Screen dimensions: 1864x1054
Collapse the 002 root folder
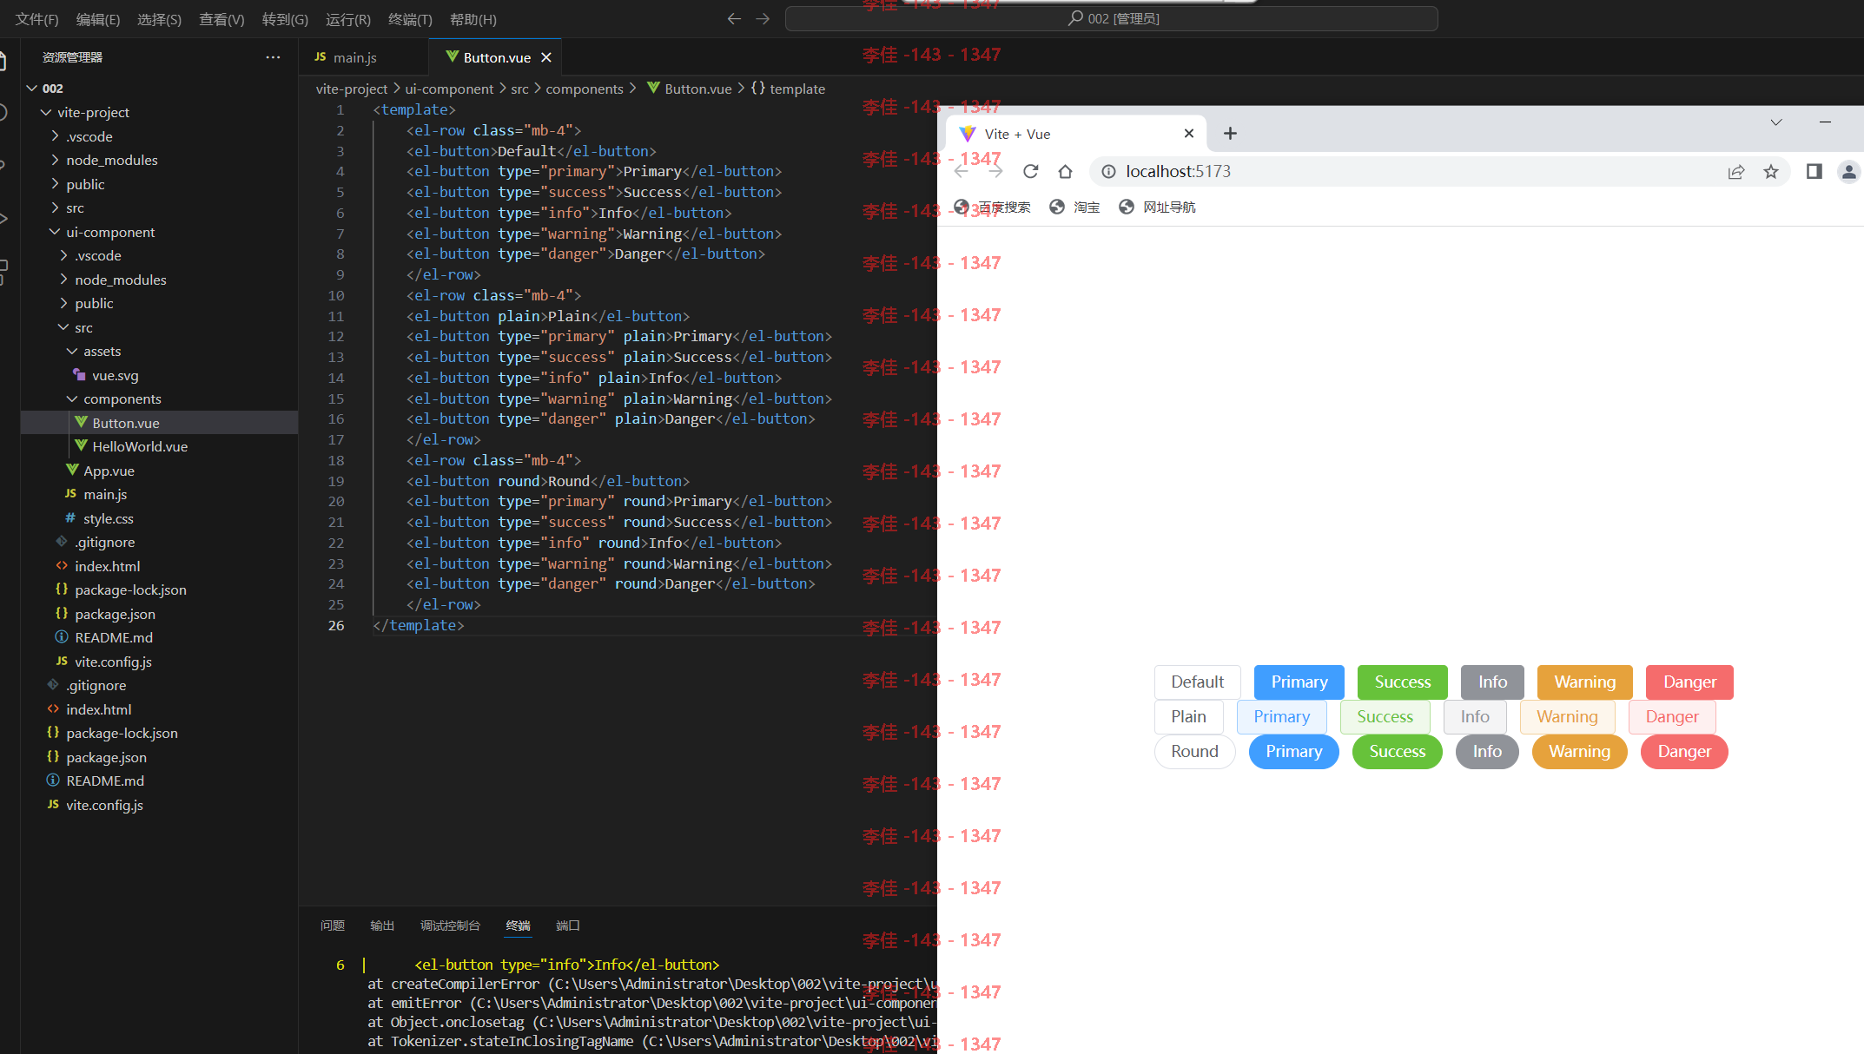click(159, 89)
